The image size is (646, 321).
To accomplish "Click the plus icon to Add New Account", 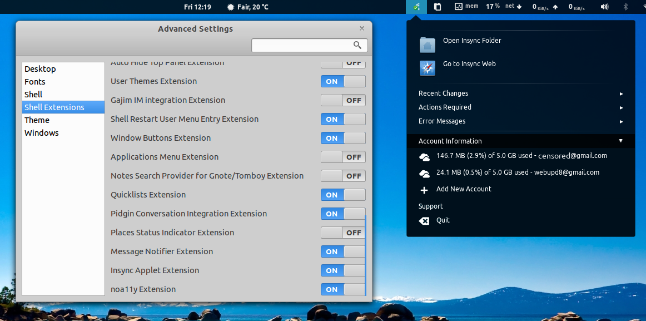I will pos(424,189).
